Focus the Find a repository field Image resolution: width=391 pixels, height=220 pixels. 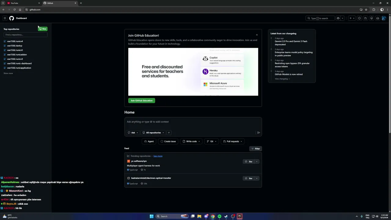pyautogui.click(x=25, y=35)
